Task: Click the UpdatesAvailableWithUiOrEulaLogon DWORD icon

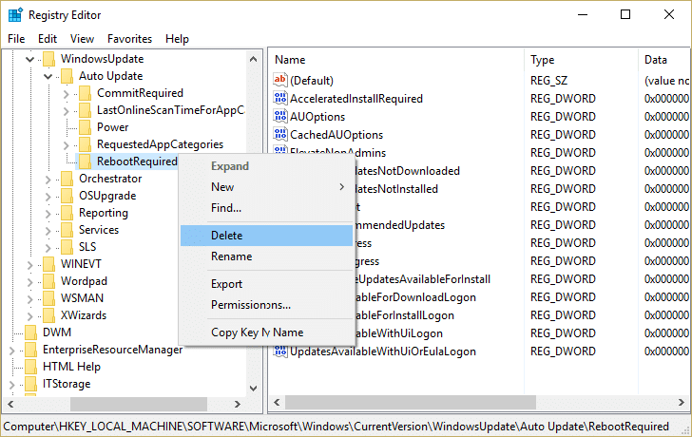Action: [x=280, y=351]
